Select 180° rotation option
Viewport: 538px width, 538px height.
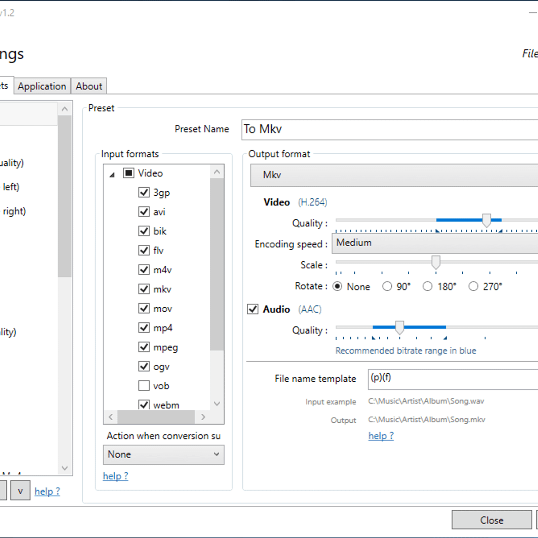tap(427, 286)
